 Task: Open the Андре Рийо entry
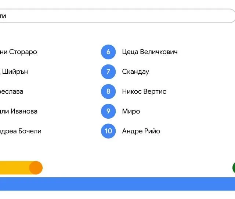[x=141, y=131]
